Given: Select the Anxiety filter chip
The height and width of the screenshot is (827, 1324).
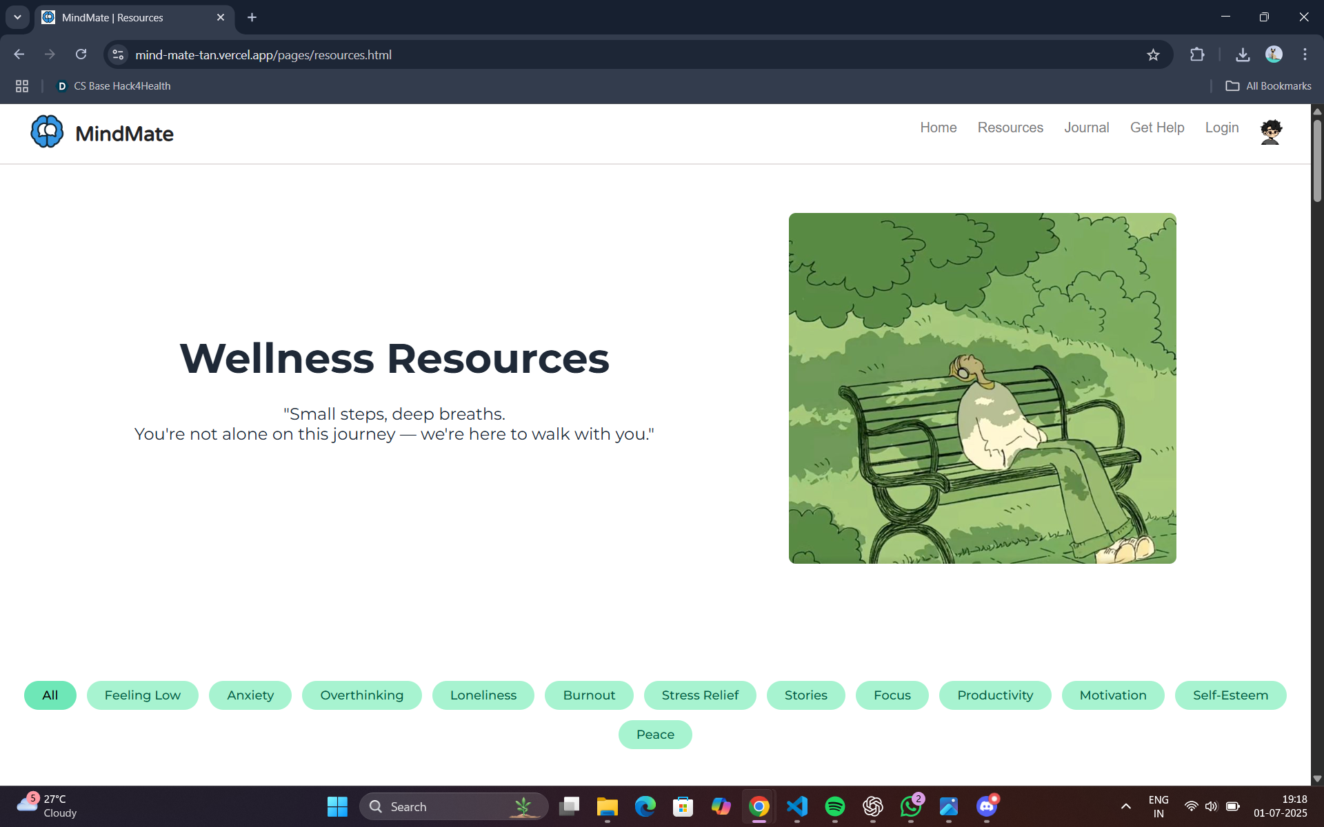Looking at the screenshot, I should pos(250,695).
